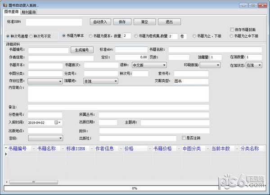The image size is (270, 195).
Task: Click the 书籍编号 input field
Action: (x=49, y=50)
